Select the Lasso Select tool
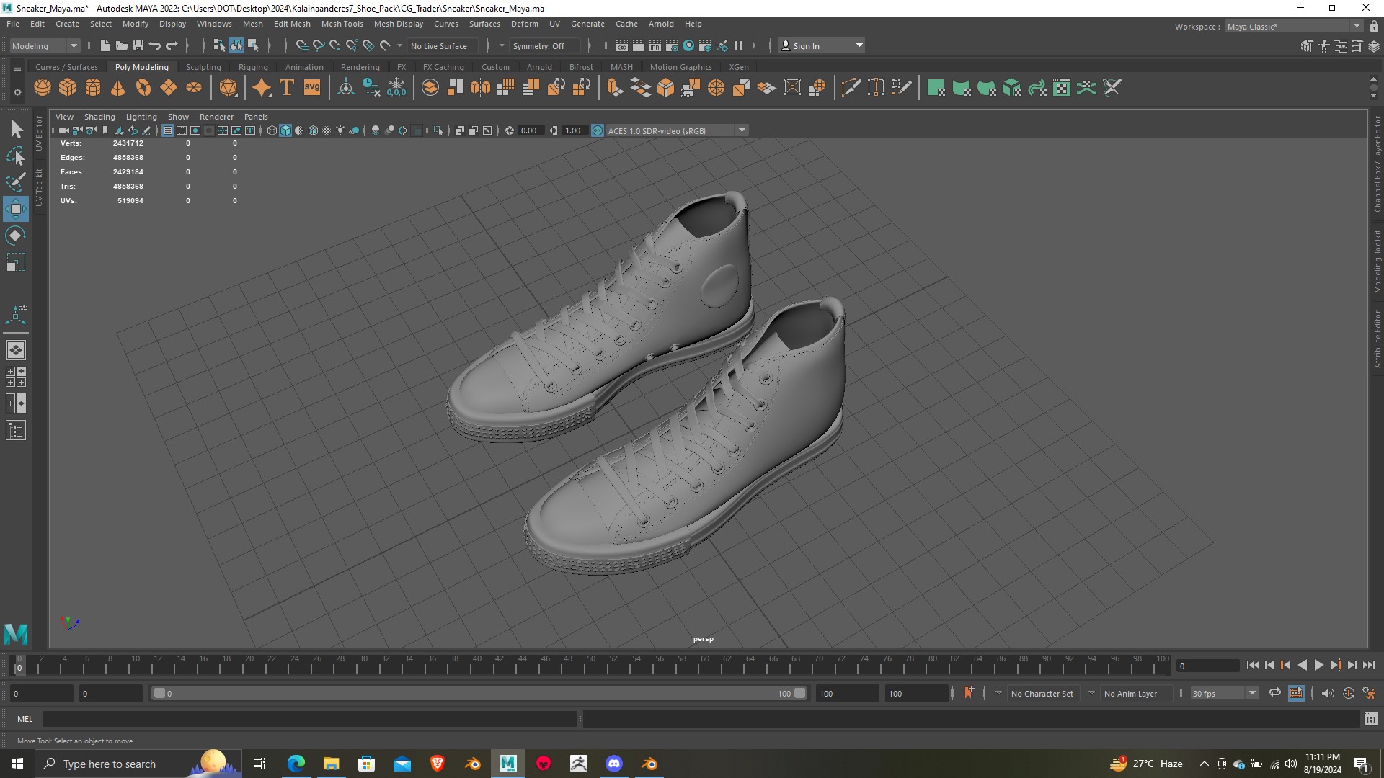 pyautogui.click(x=16, y=156)
